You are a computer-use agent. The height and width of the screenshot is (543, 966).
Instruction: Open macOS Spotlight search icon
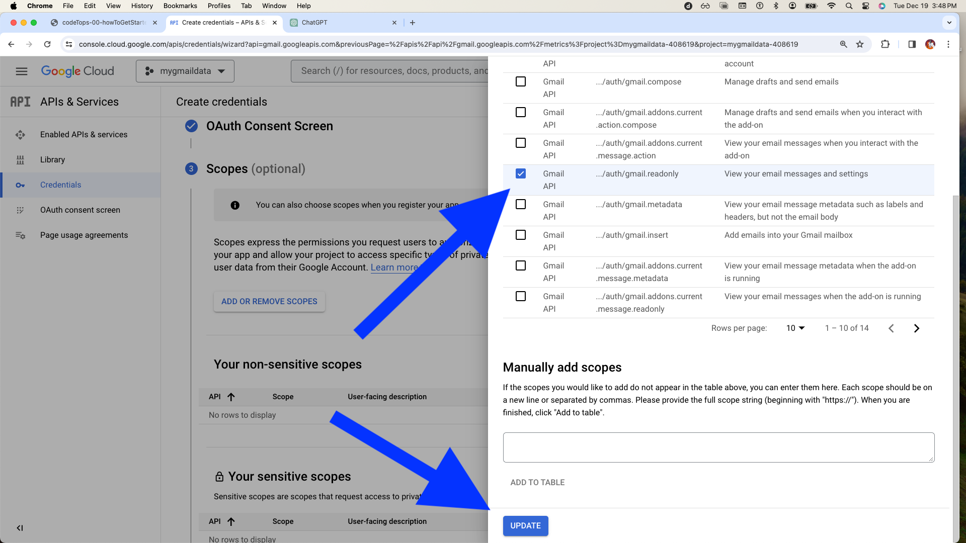pyautogui.click(x=849, y=6)
